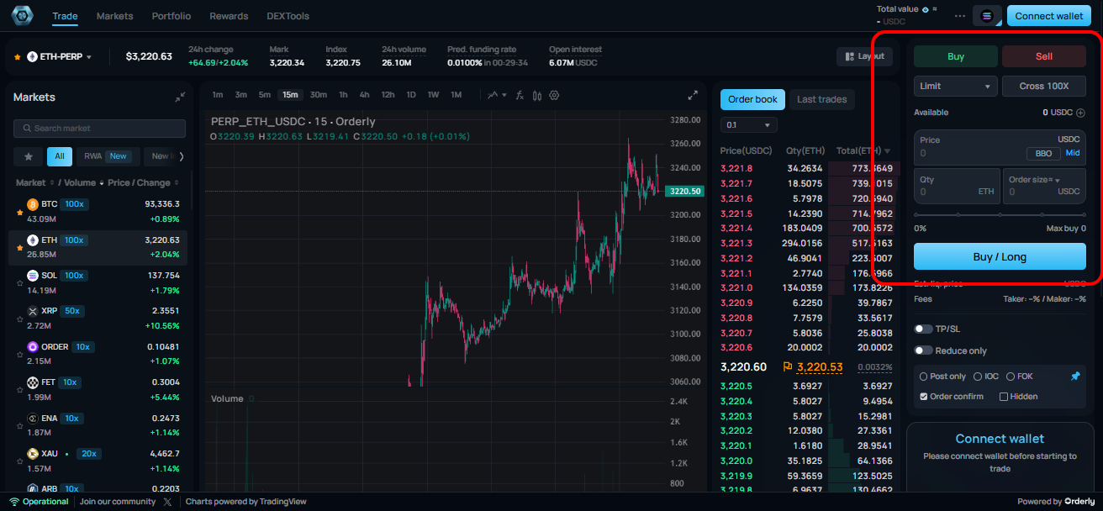Screen dimensions: 1103x511
Task: Enable the TP/SL toggle
Action: click(922, 328)
